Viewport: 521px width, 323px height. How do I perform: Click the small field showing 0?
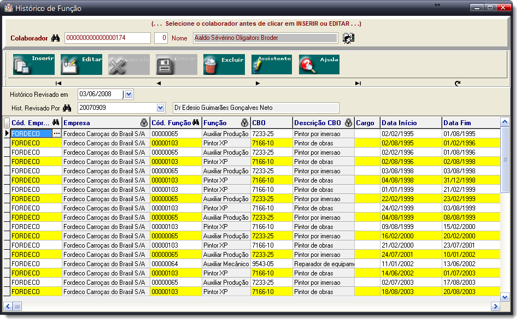pos(161,38)
